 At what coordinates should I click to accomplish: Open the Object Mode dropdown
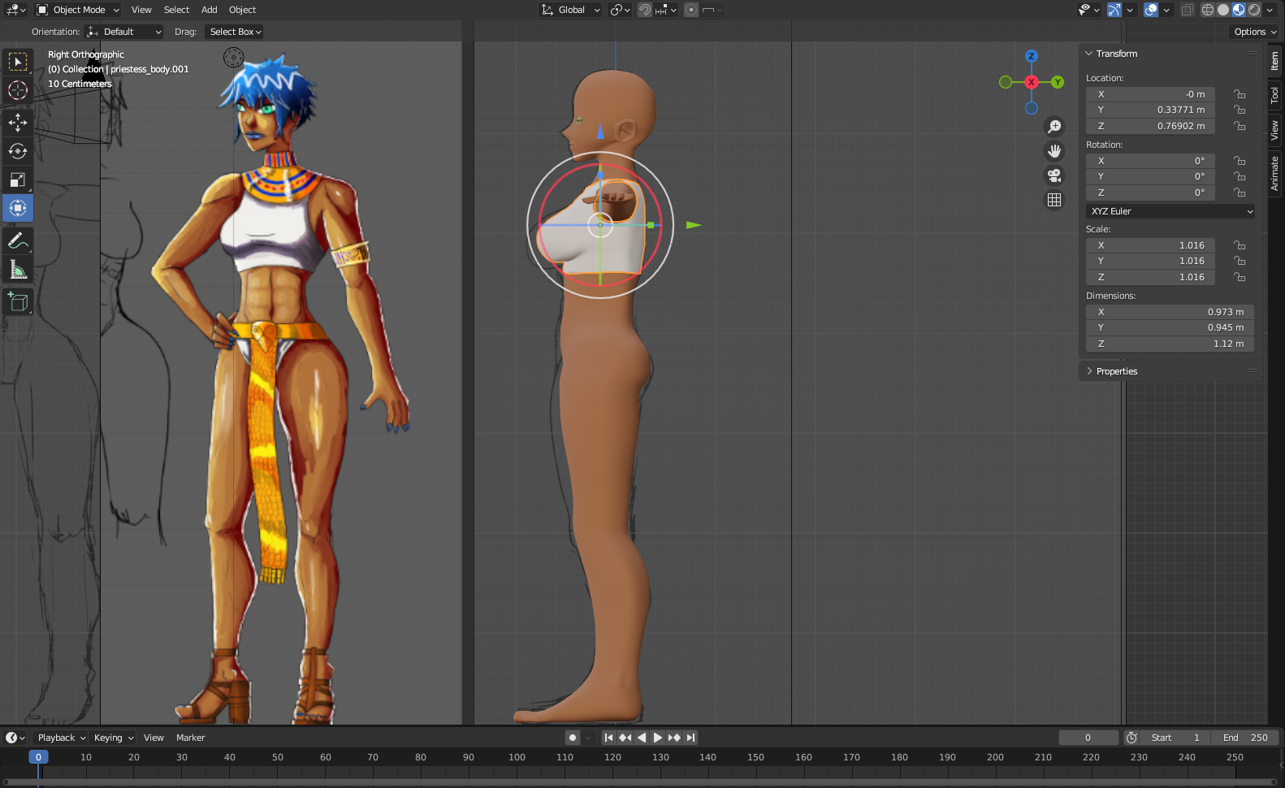point(79,10)
